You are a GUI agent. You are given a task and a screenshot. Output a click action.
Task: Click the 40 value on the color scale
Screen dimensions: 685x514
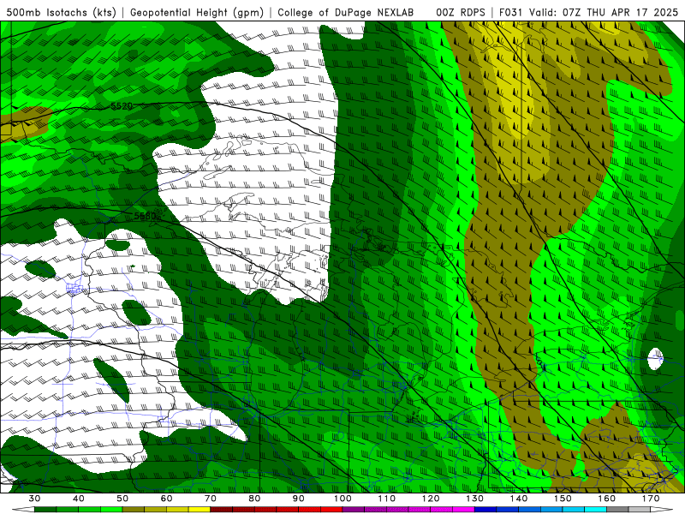[x=79, y=499]
